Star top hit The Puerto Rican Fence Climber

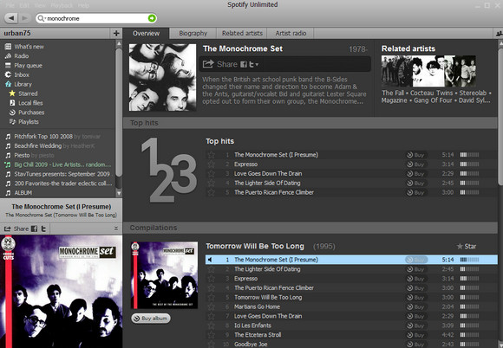pyautogui.click(x=211, y=192)
